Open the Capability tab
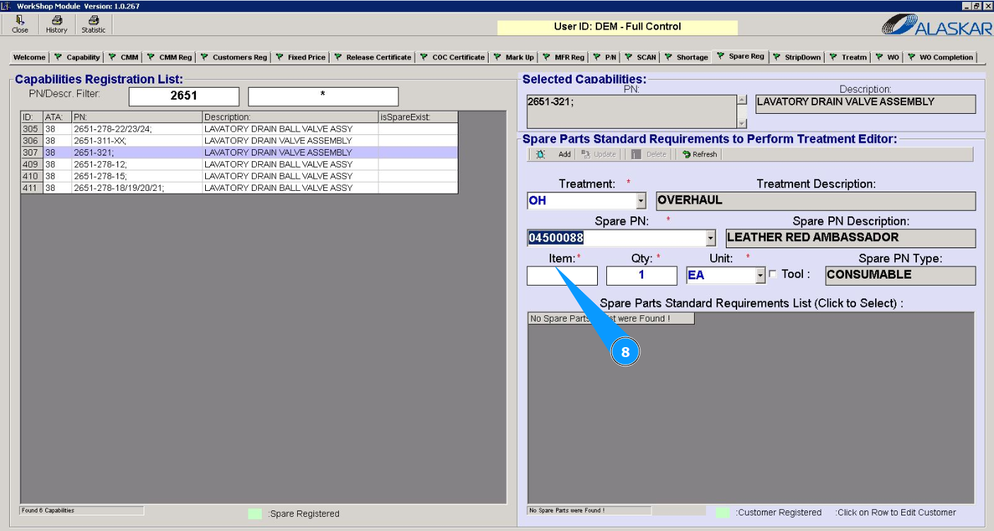 coord(78,57)
